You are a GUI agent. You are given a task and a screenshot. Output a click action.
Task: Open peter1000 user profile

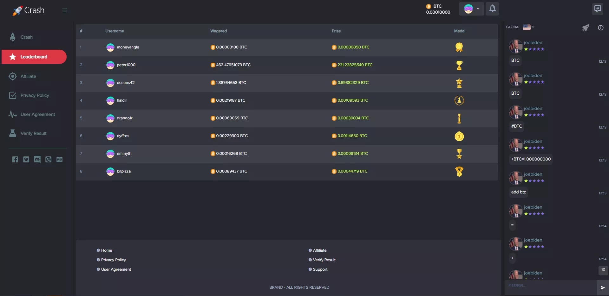pyautogui.click(x=126, y=65)
